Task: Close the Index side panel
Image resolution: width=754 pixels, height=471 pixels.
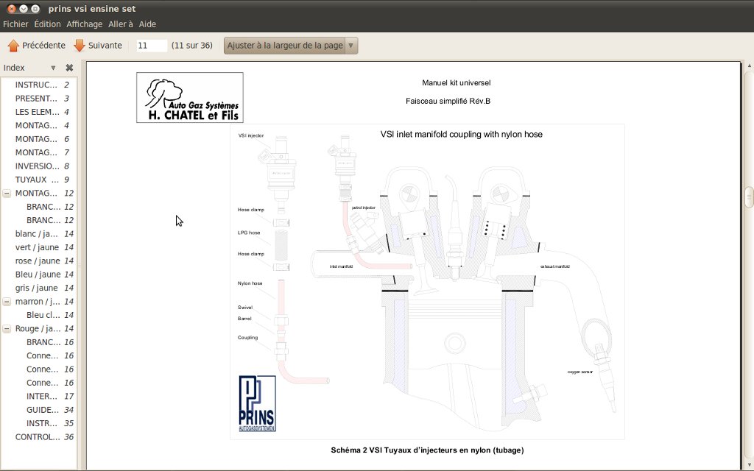Action: [69, 68]
